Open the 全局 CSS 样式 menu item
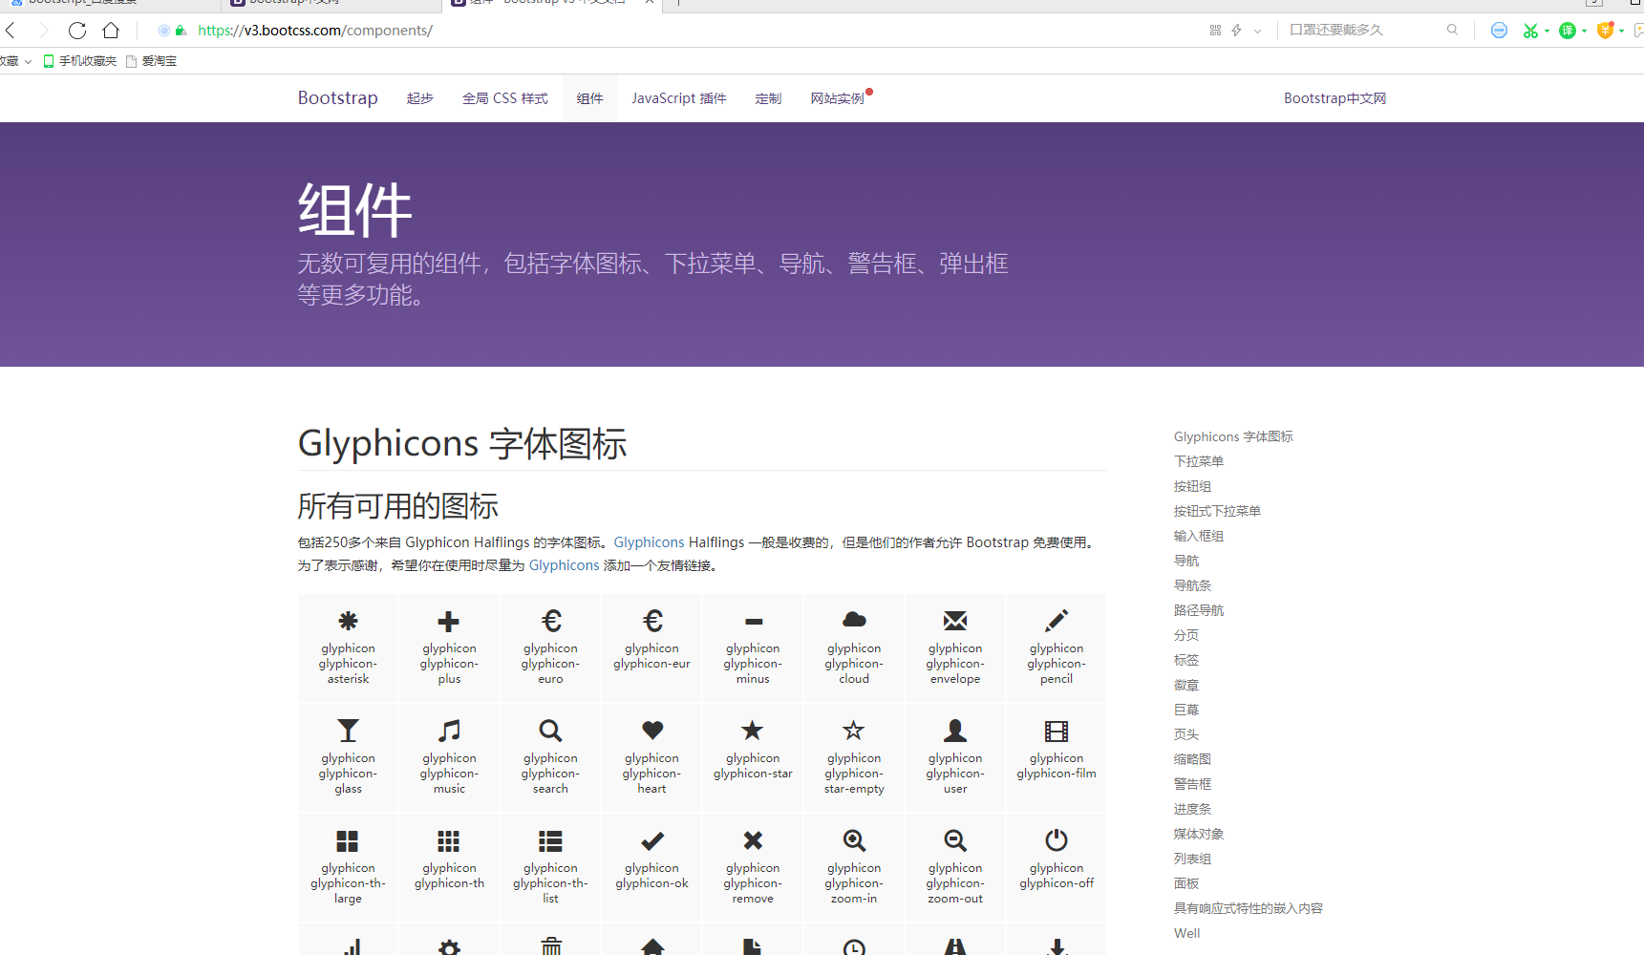Viewport: 1644px width, 955px height. 504,97
